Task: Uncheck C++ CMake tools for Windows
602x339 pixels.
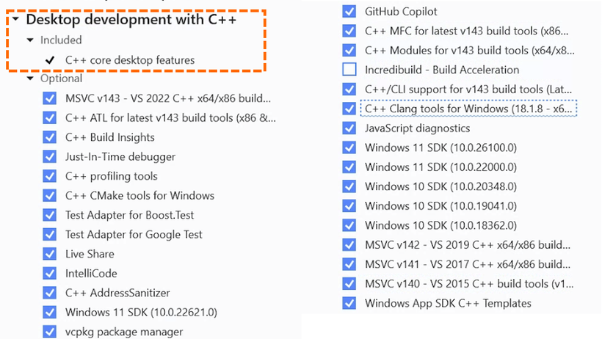Action: pos(49,195)
